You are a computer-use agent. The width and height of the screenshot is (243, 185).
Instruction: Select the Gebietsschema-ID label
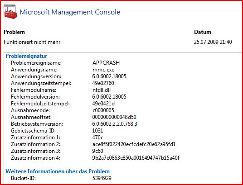click(x=33, y=131)
